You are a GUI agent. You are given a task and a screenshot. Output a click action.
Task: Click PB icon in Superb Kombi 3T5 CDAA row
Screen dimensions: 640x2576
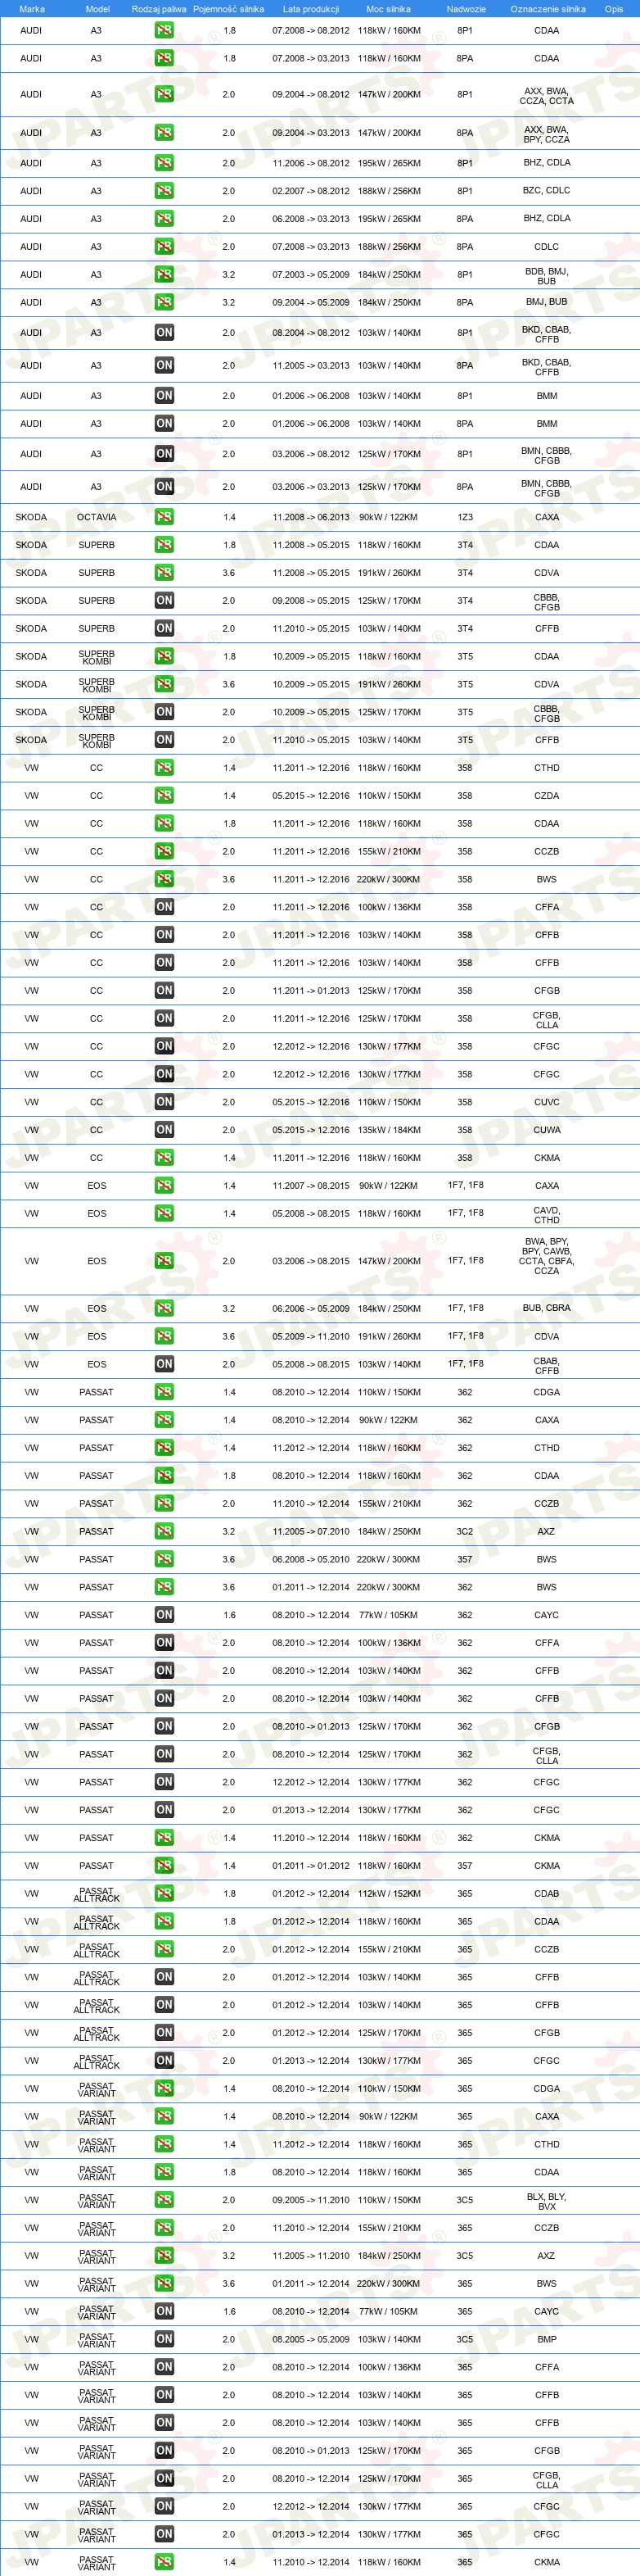coord(164,656)
